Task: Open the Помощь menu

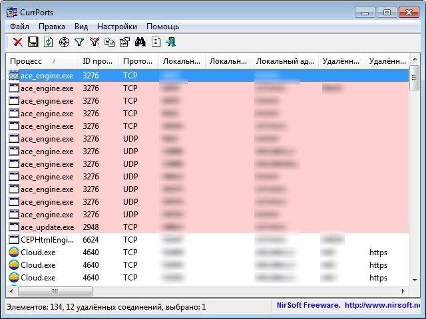Action: [162, 27]
